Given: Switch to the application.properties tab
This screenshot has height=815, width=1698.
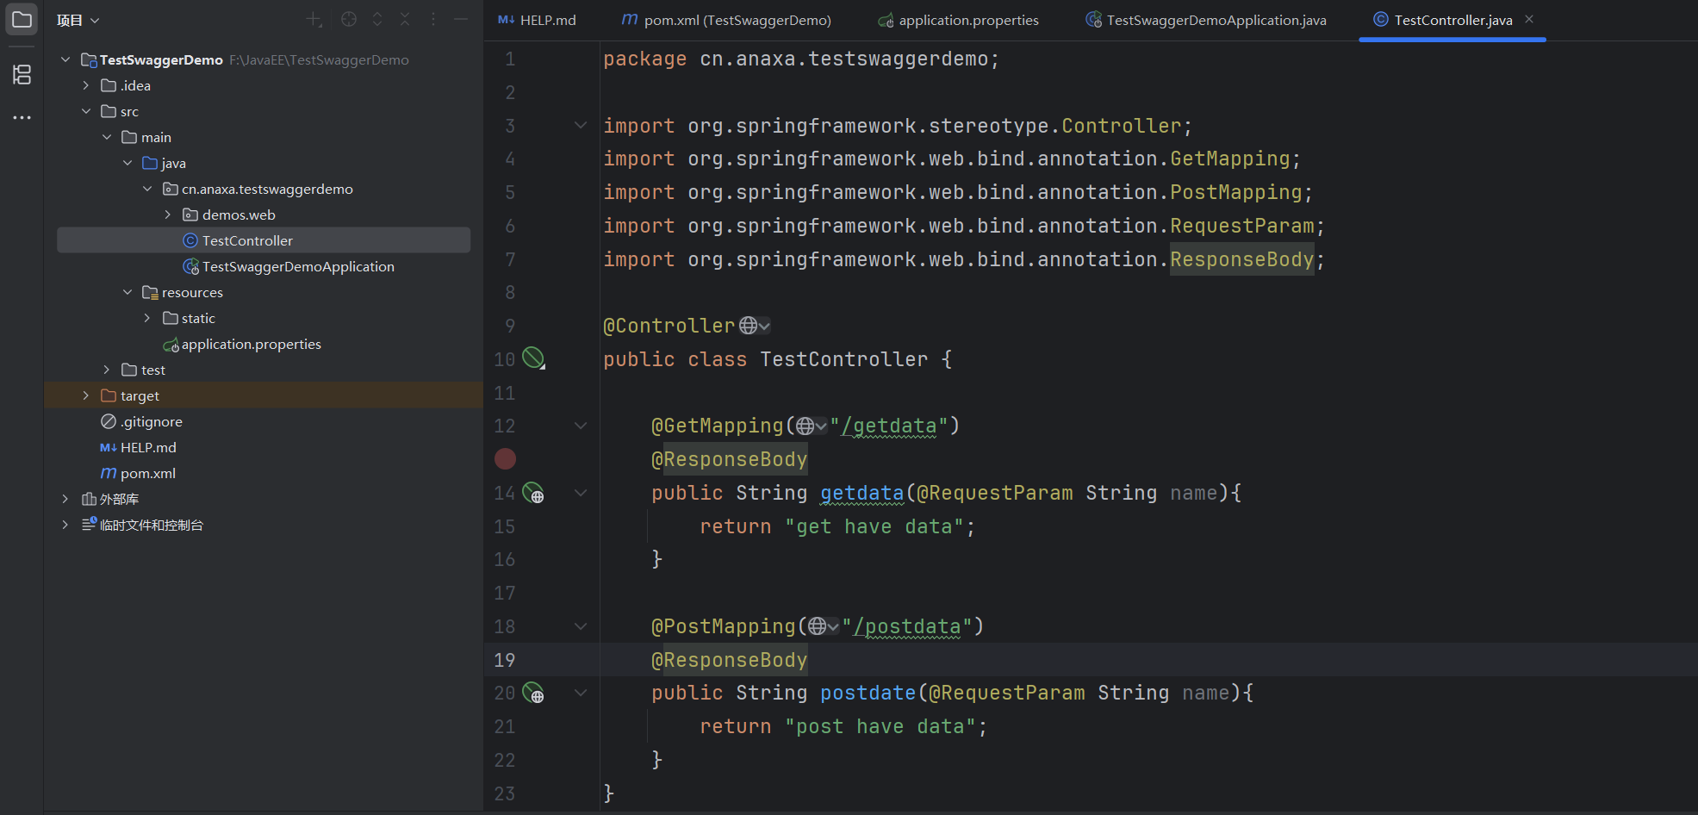Looking at the screenshot, I should 959,20.
